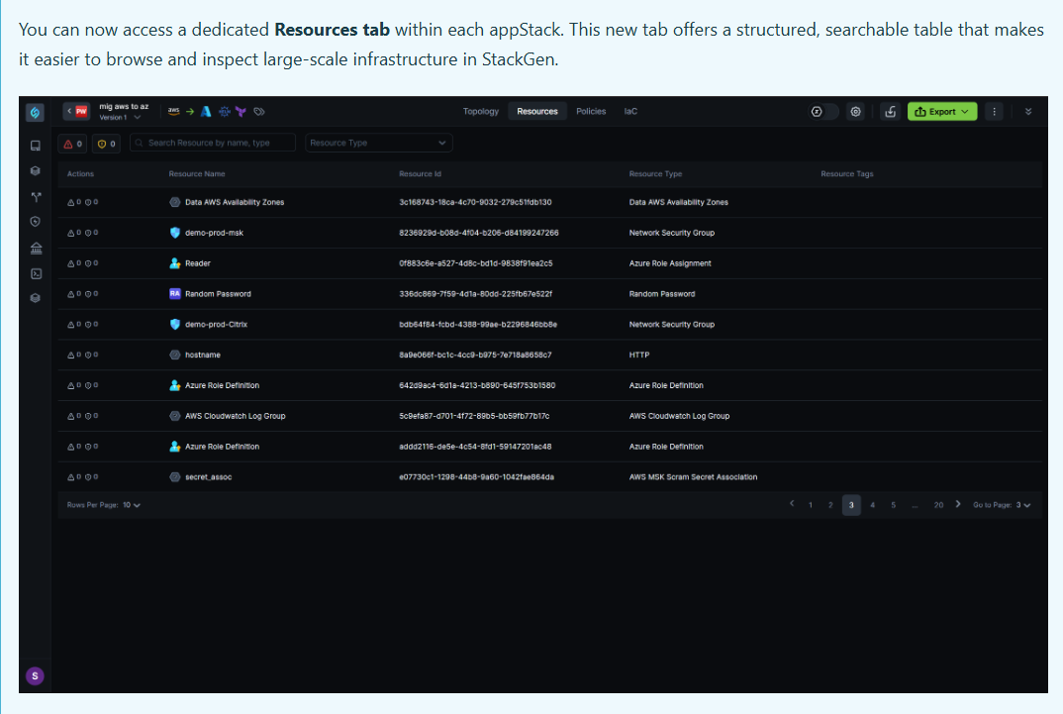
Task: Click the red warning count badge
Action: point(74,143)
